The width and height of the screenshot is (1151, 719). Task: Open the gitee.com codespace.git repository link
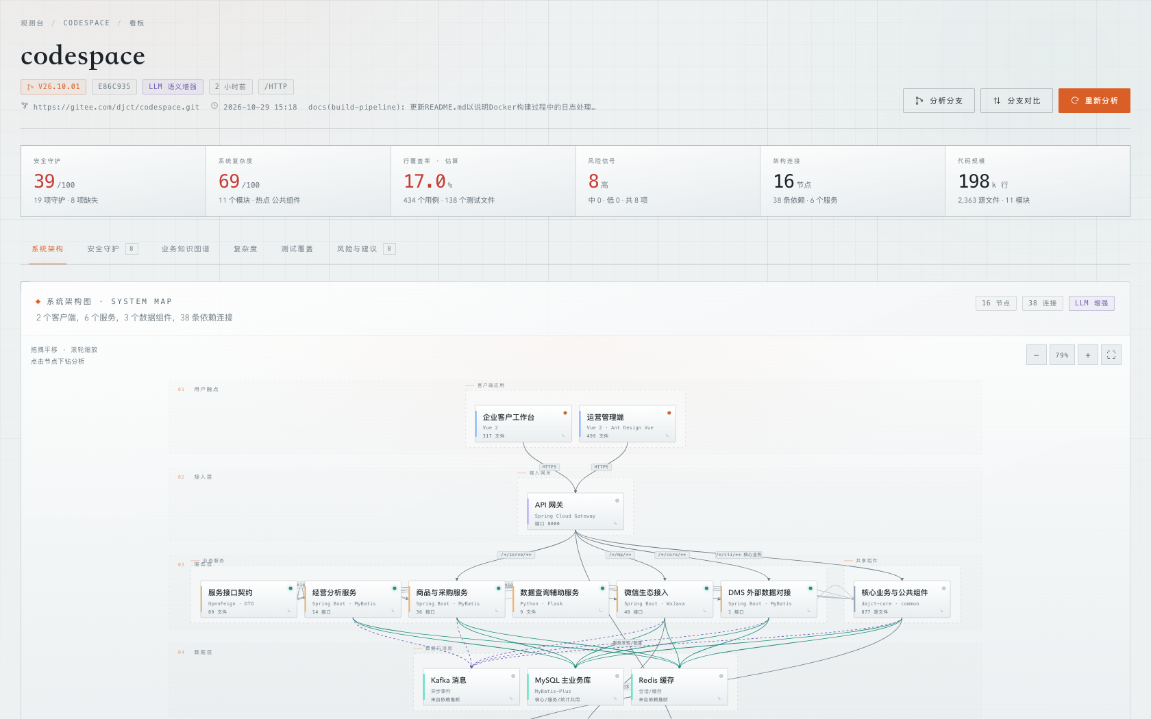116,107
